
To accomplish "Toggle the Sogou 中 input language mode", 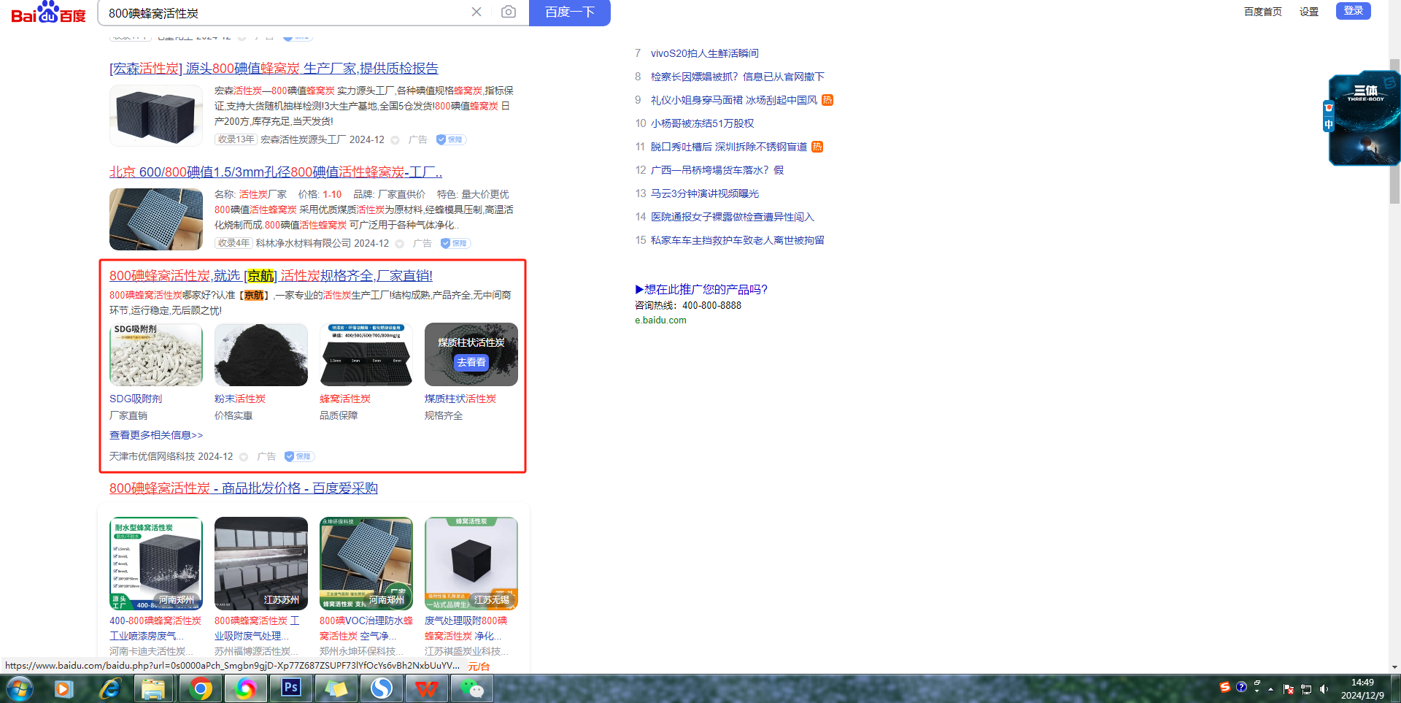I will [x=1329, y=124].
